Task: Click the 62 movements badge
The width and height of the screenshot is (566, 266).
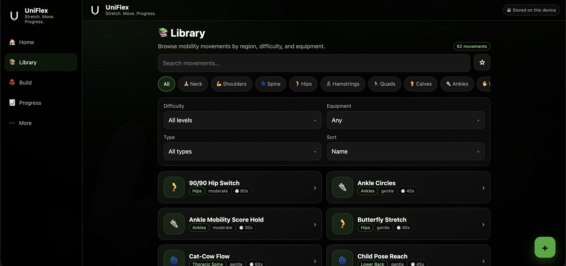Action: click(x=472, y=46)
